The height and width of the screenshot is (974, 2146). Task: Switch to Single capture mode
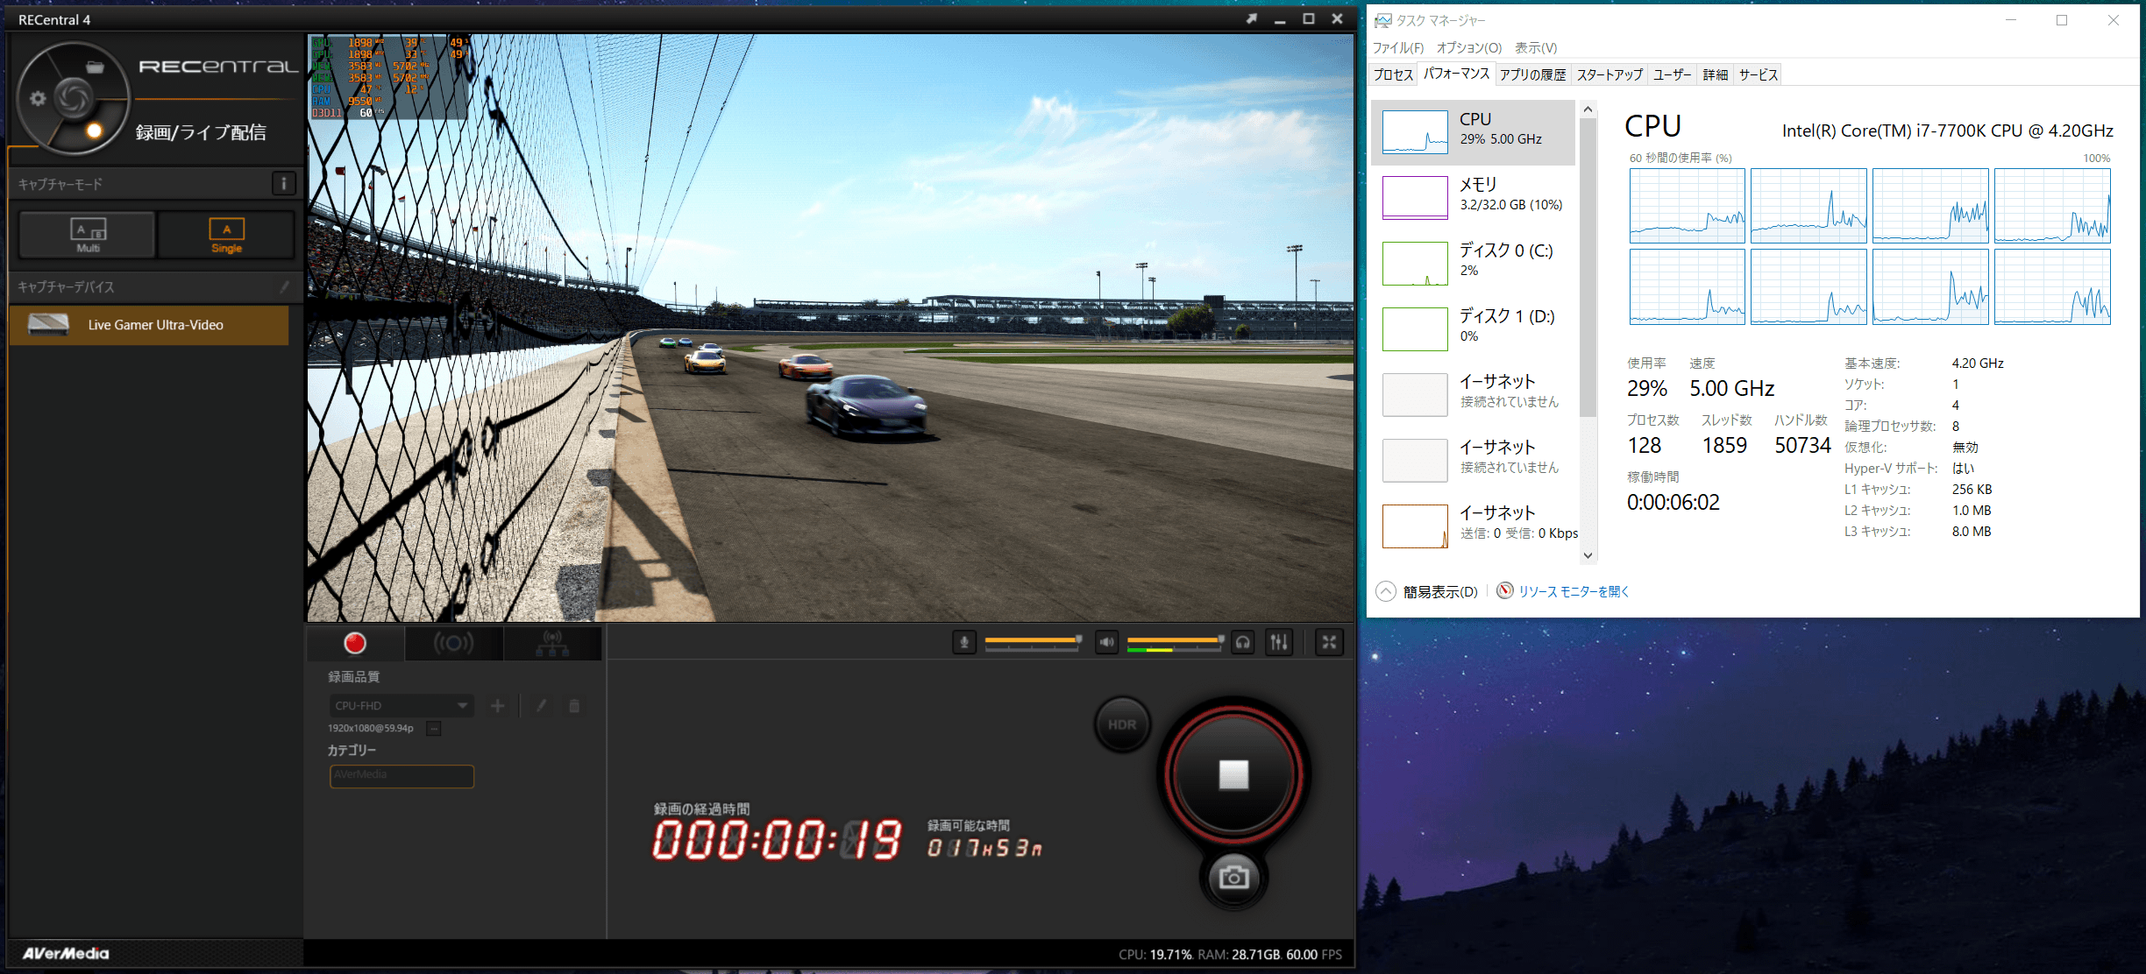coord(226,235)
